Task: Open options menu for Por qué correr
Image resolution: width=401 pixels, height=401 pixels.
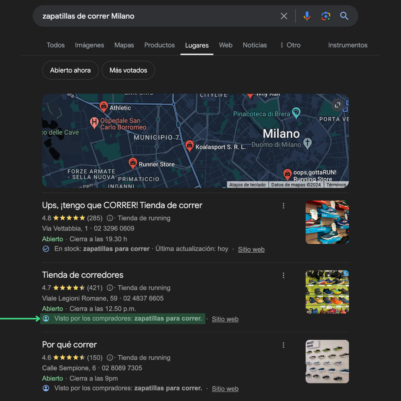Action: pos(283,345)
